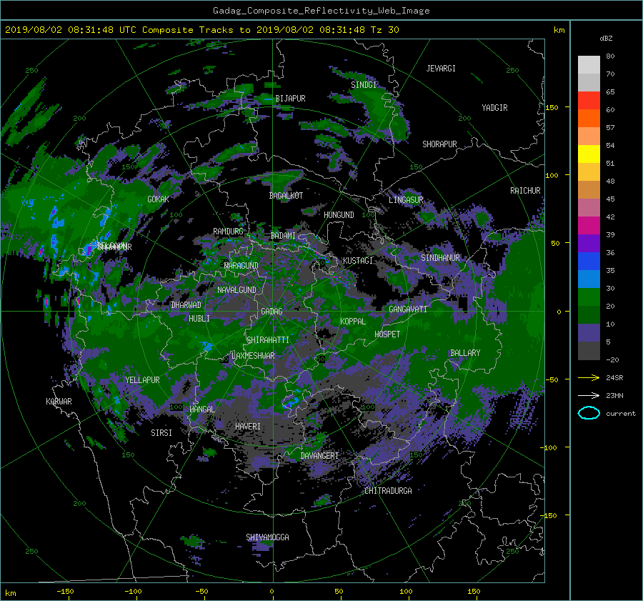Click the RAICHUR city label
Viewport: 643px width, 601px height.
(525, 191)
